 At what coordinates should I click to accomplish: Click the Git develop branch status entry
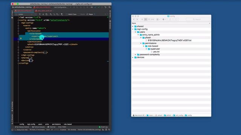click(x=72, y=130)
